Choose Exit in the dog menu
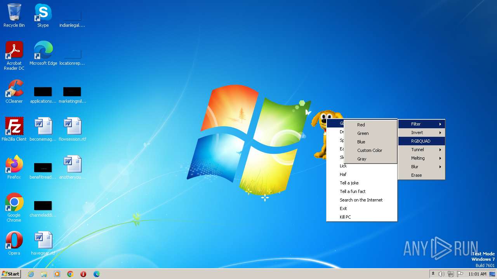 tap(362, 208)
